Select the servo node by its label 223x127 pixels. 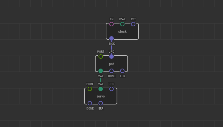pos(101,96)
